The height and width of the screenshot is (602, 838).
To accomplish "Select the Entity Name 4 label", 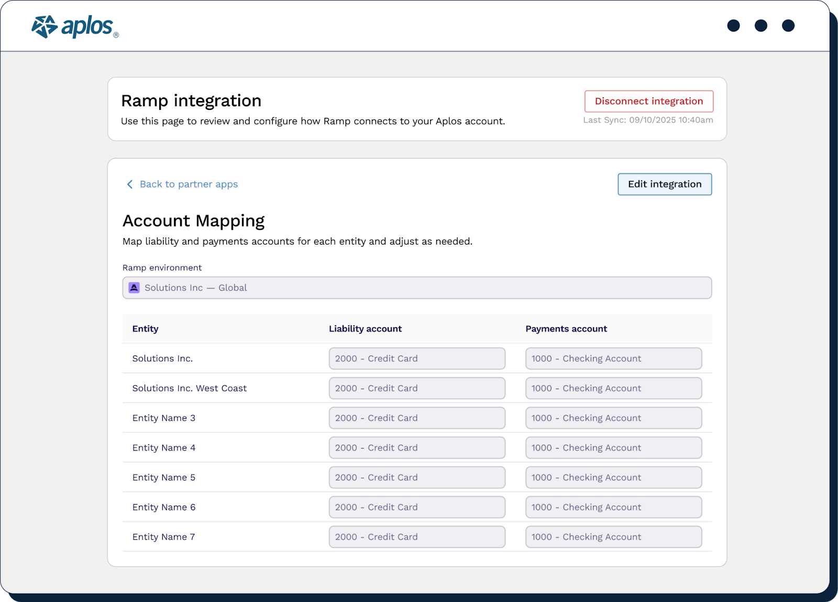I will (163, 448).
